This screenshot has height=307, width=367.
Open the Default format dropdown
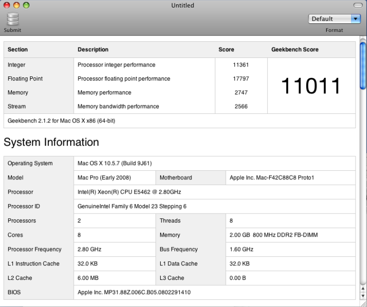click(335, 19)
